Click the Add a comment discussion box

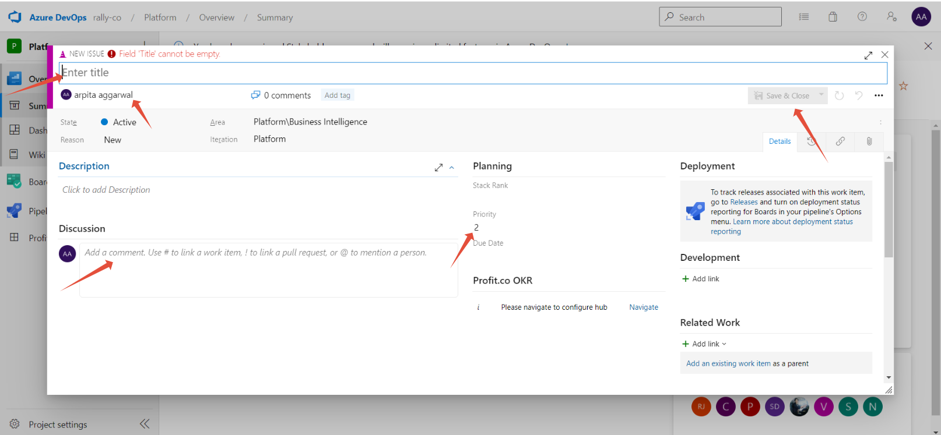[x=268, y=270]
